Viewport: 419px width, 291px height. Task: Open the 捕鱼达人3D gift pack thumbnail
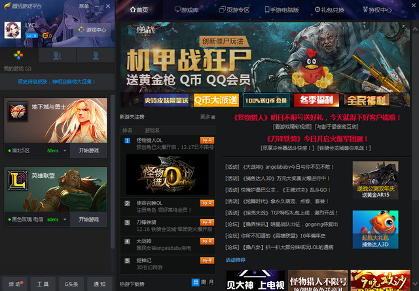(x=375, y=229)
